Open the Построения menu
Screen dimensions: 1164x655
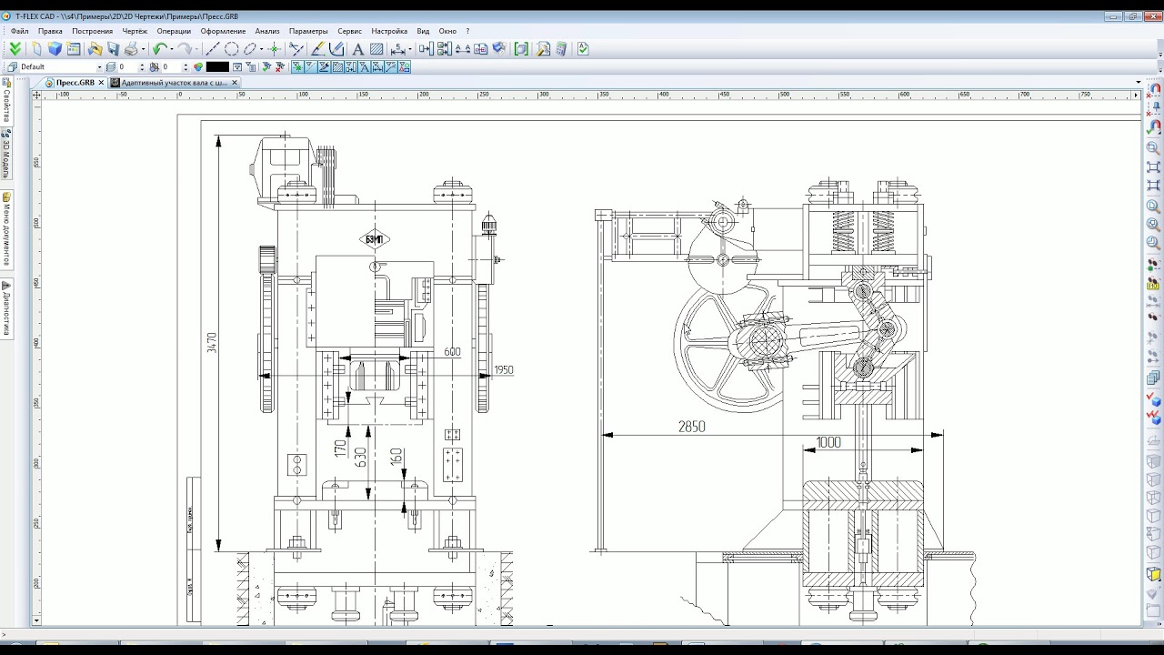tap(93, 31)
